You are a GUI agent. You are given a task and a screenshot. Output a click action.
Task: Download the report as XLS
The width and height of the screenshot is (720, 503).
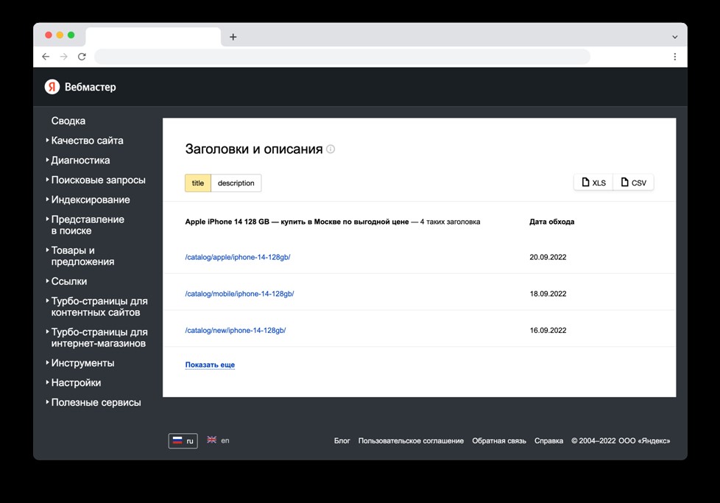(593, 183)
